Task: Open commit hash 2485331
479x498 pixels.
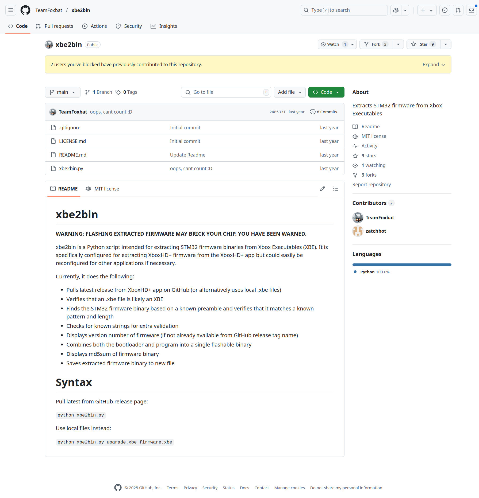Action: point(277,112)
